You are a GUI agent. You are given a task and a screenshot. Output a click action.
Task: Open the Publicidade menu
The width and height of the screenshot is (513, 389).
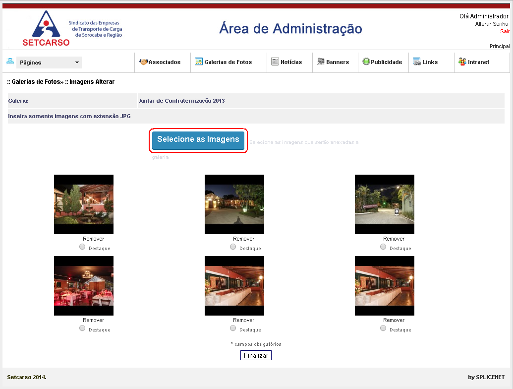[387, 62]
